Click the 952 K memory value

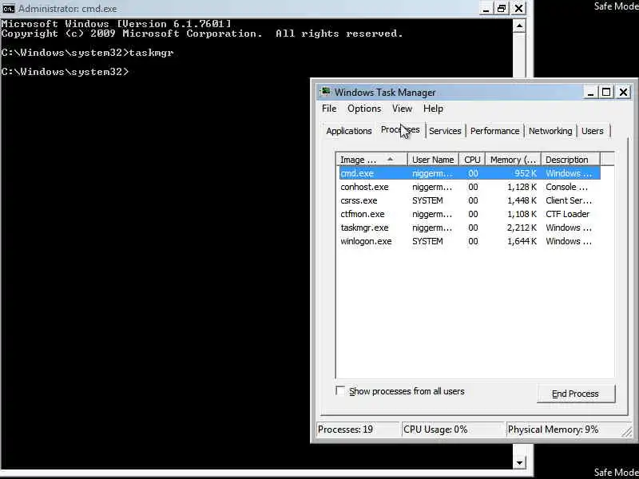pos(525,173)
